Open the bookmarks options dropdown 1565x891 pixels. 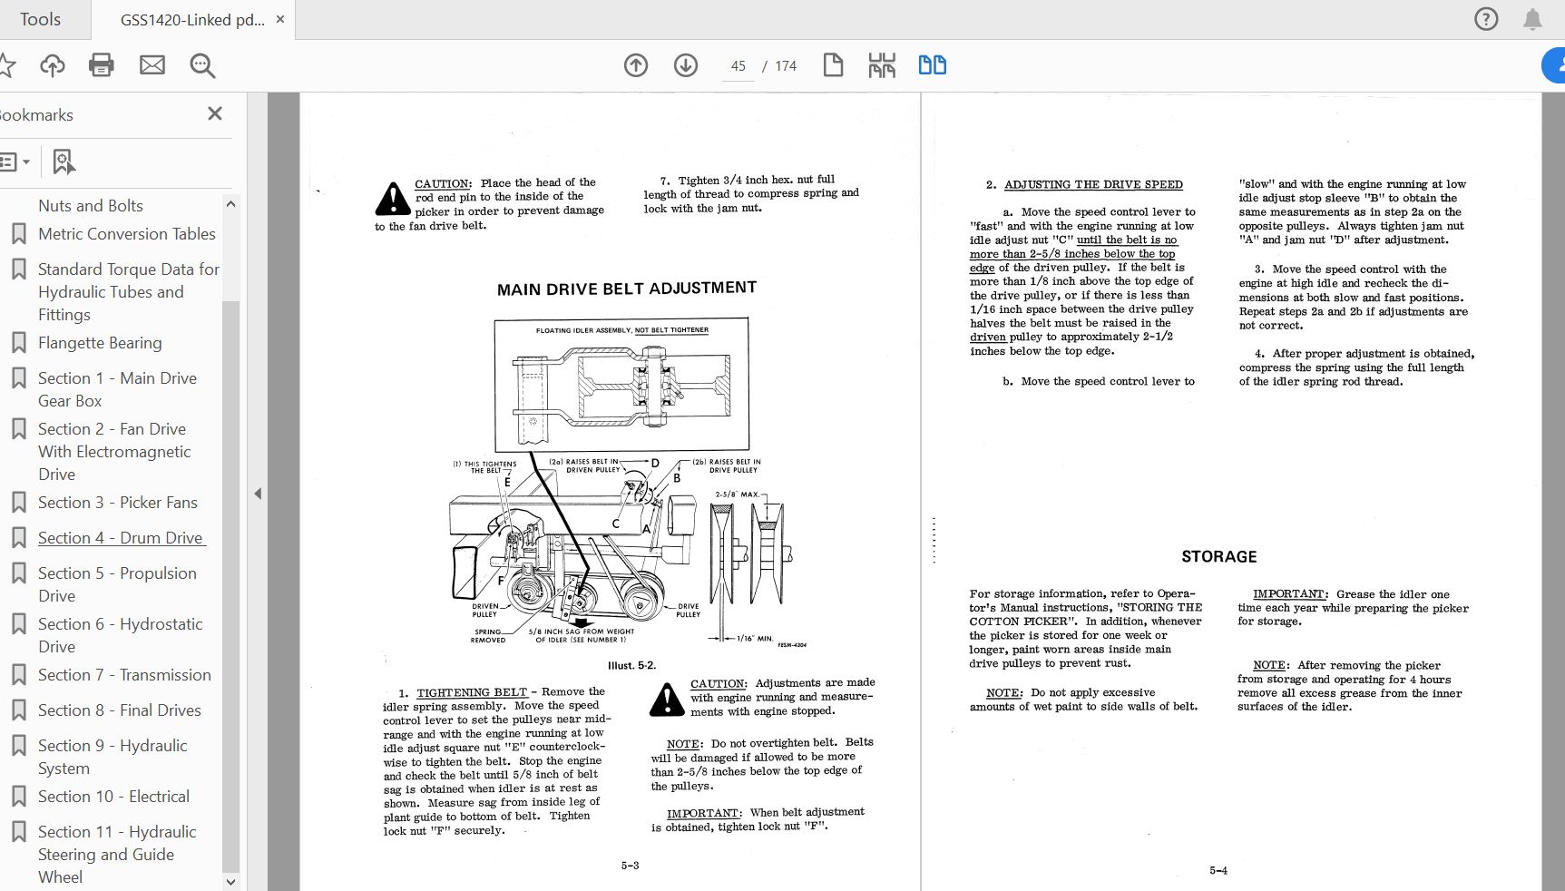15,162
